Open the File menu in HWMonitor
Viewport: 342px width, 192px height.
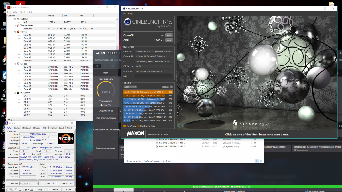click(x=9, y=12)
